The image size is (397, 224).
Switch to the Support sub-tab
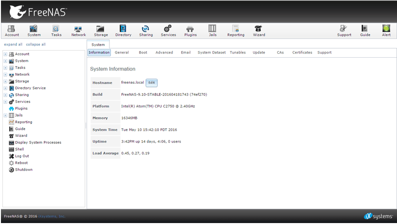click(325, 53)
